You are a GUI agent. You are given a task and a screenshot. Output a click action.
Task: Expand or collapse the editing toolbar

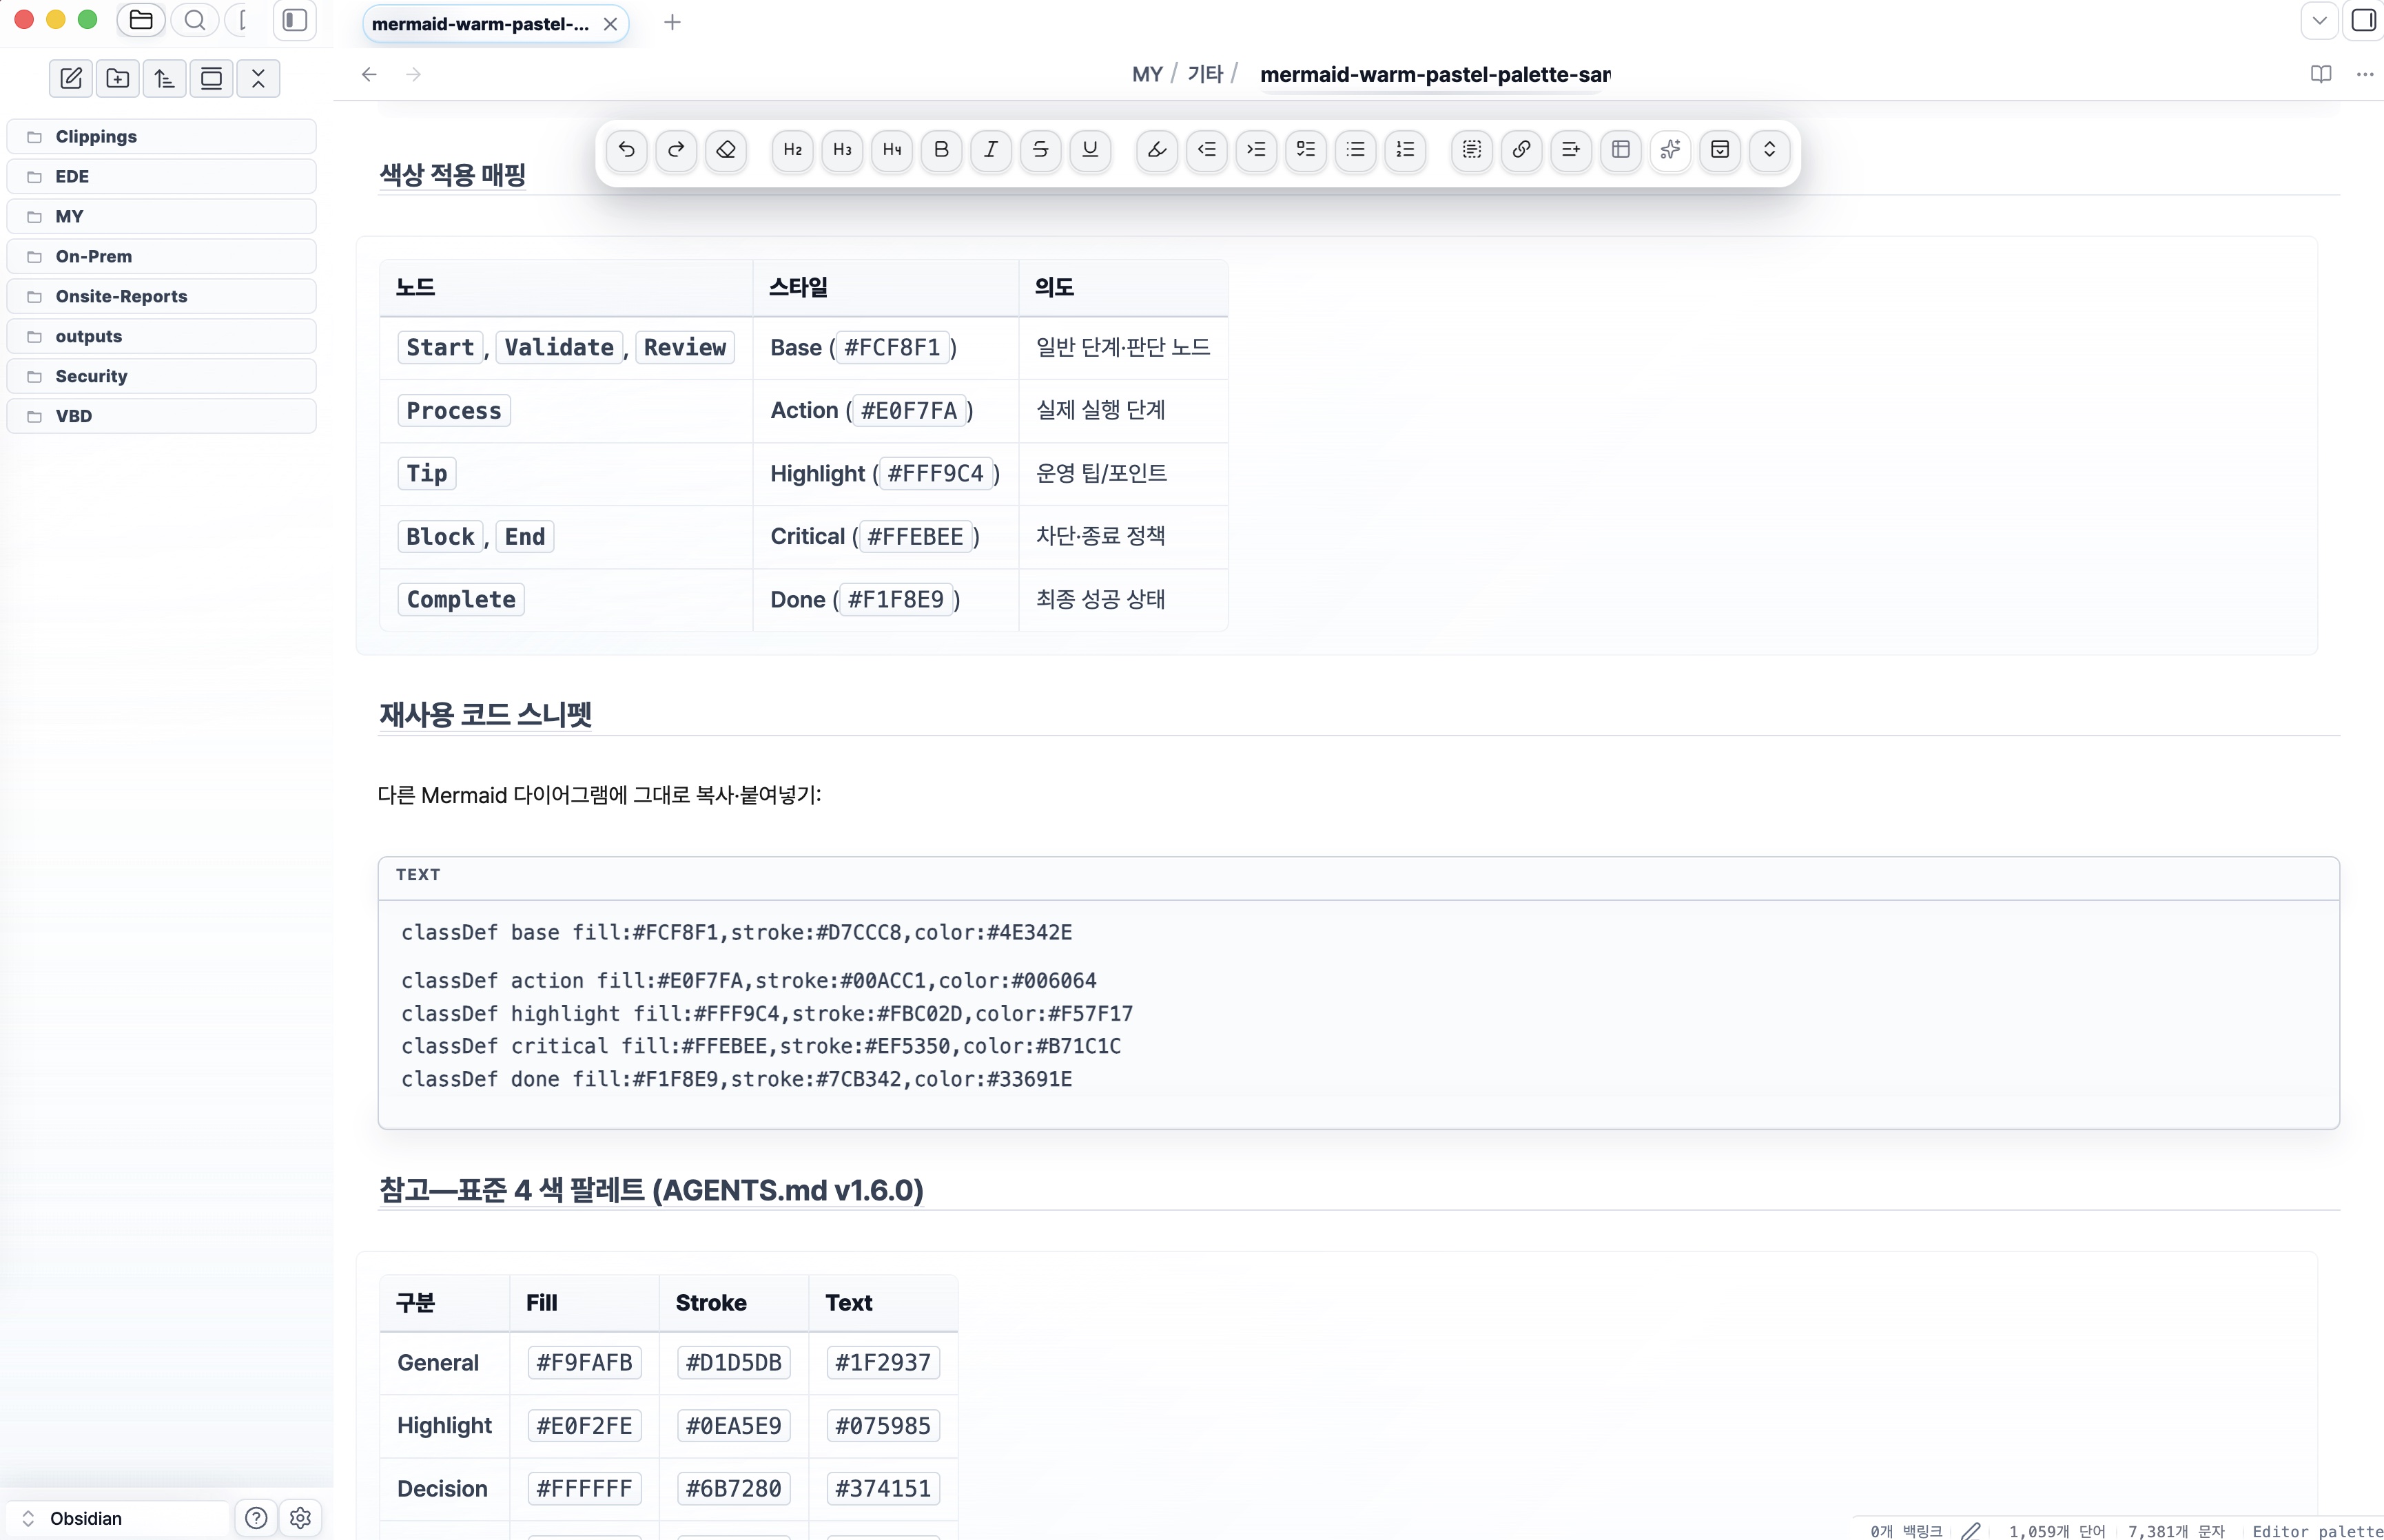pos(1770,150)
